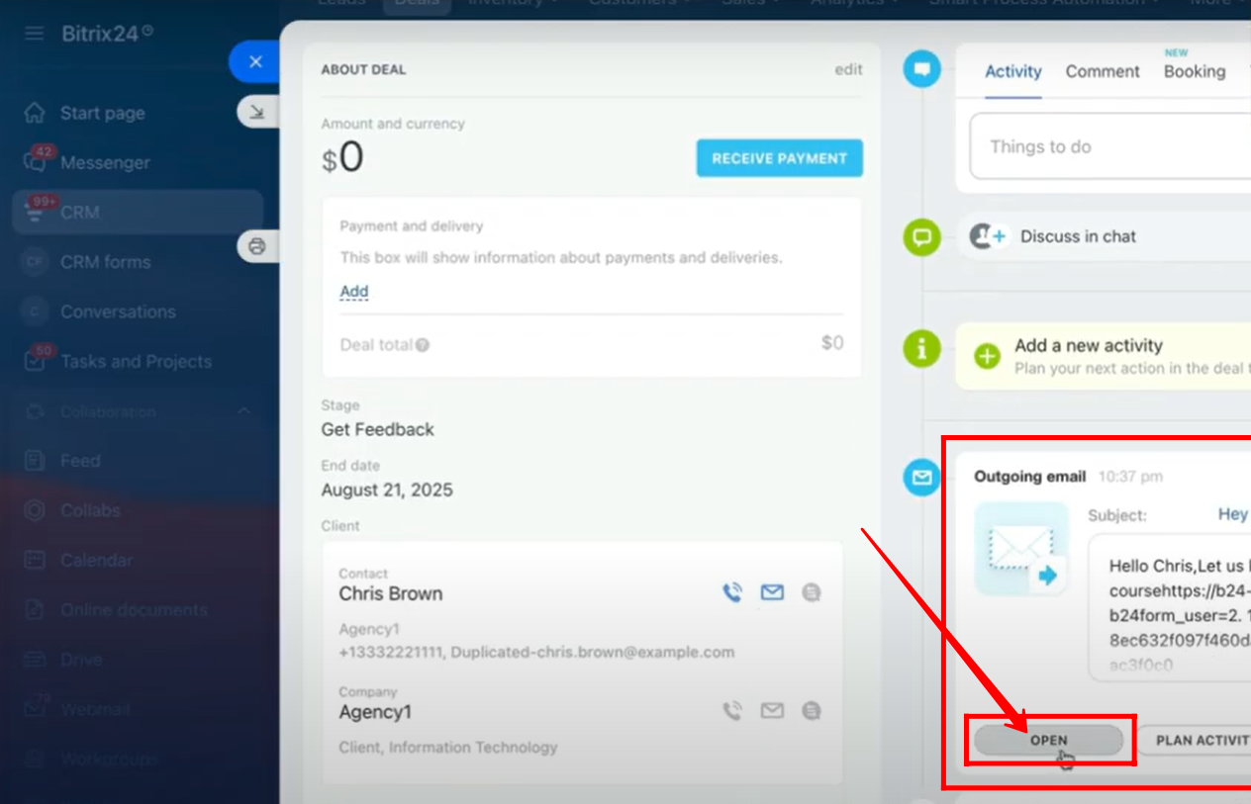Open the hamburger menu beside Bitrix24

click(35, 34)
